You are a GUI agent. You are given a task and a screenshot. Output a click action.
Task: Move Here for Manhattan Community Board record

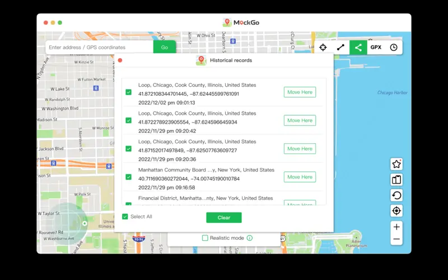coord(300,177)
